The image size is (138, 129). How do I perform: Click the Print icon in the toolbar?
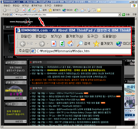[89, 10]
